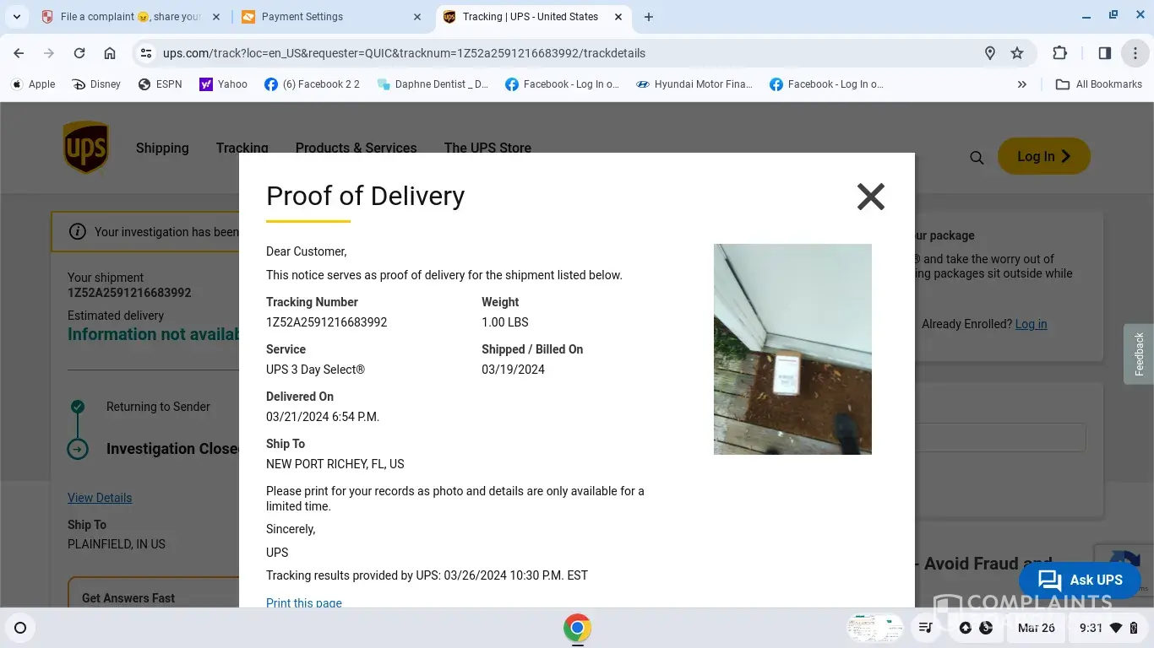Reload the page with refresh icon
The height and width of the screenshot is (648, 1154).
79,53
